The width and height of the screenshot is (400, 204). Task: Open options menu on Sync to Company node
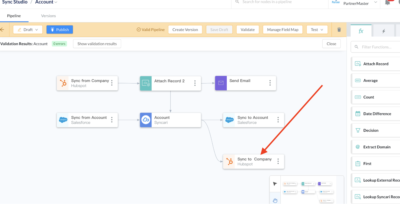(278, 161)
